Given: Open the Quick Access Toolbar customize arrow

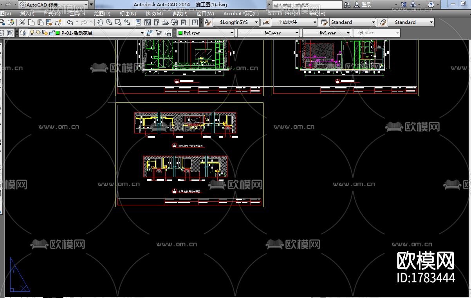Looking at the screenshot, I should (91, 5).
